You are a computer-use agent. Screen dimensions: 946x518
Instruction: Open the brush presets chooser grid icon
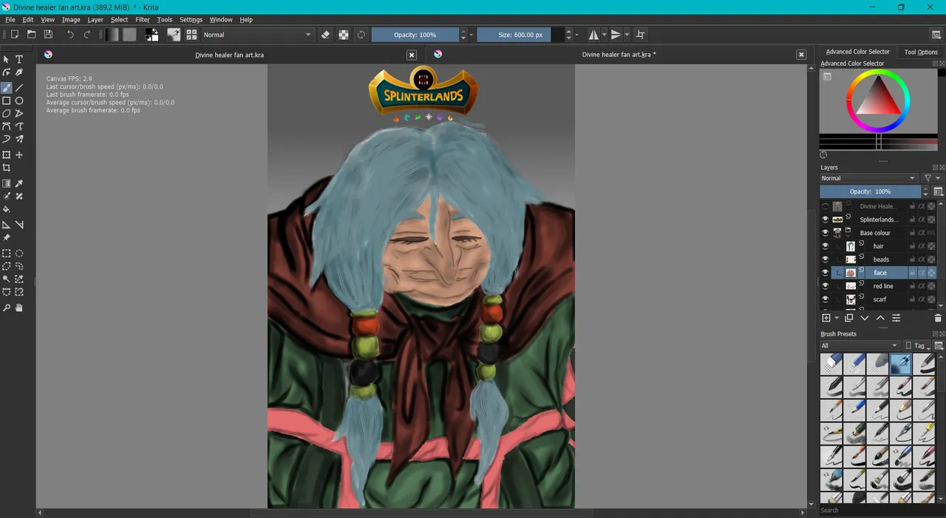point(191,35)
